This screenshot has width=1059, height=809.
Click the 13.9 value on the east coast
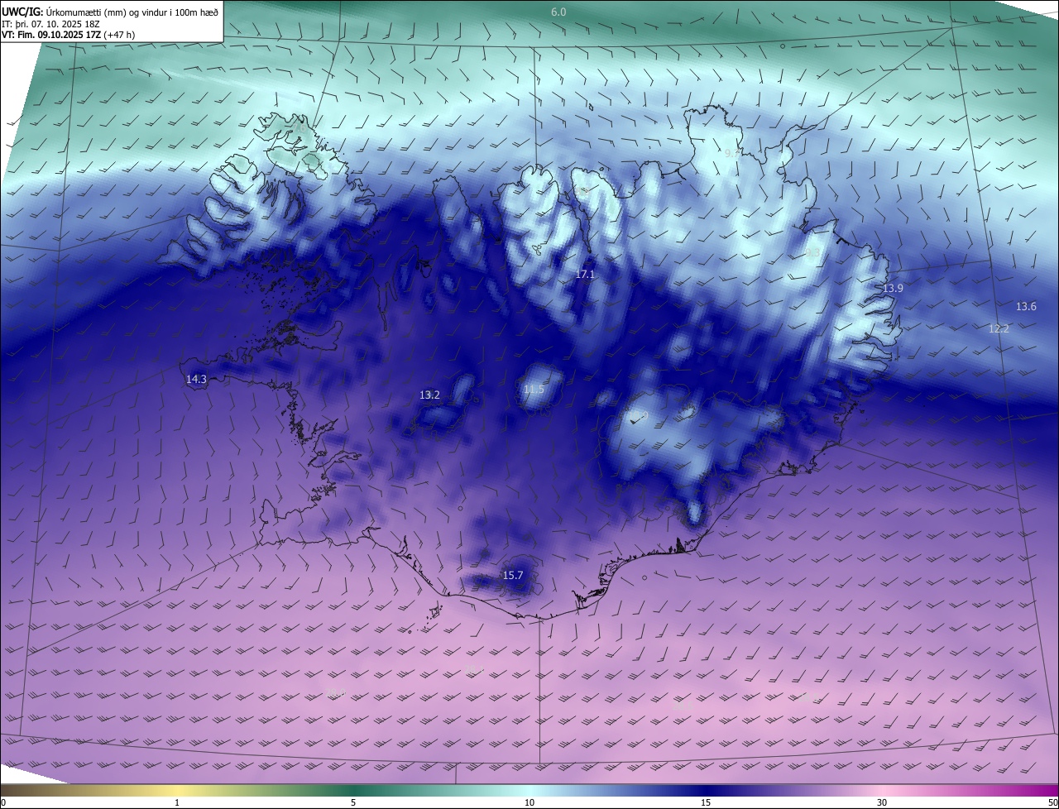[893, 288]
